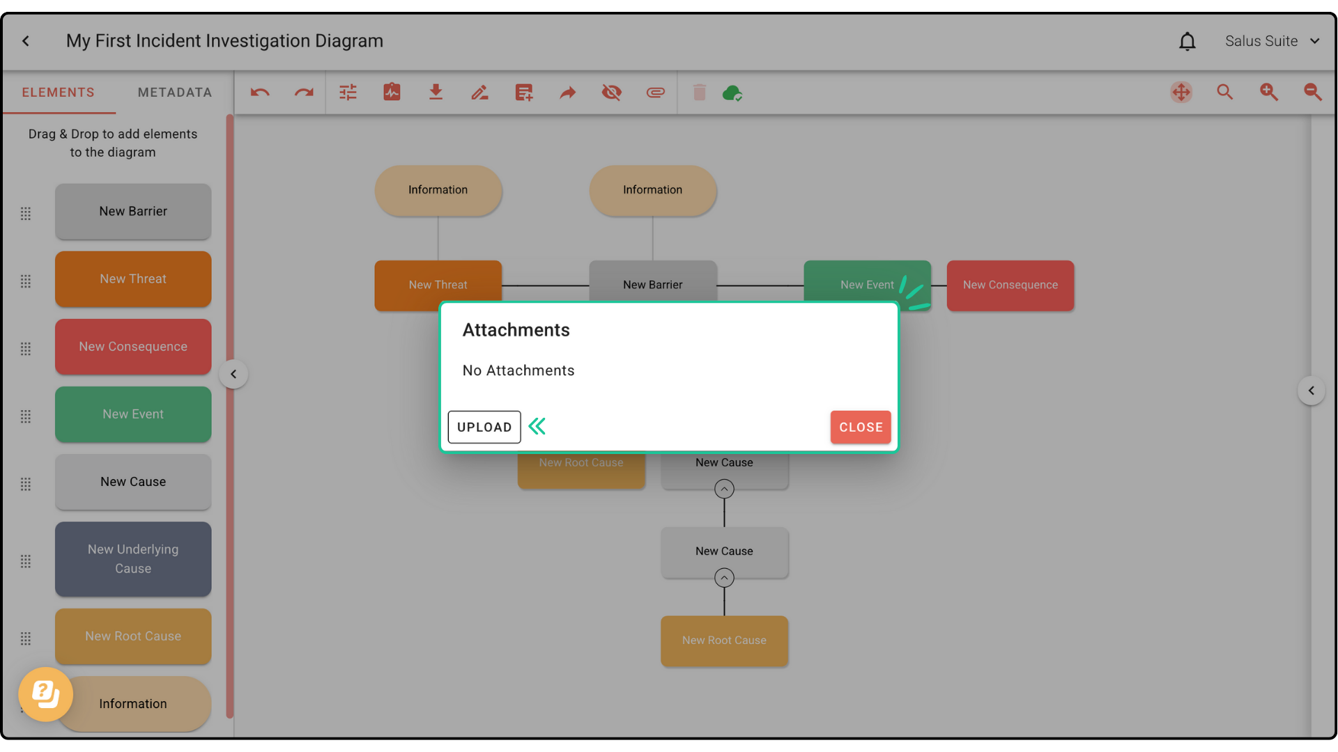The image size is (1338, 752).
Task: Collapse the left elements panel
Action: (x=233, y=375)
